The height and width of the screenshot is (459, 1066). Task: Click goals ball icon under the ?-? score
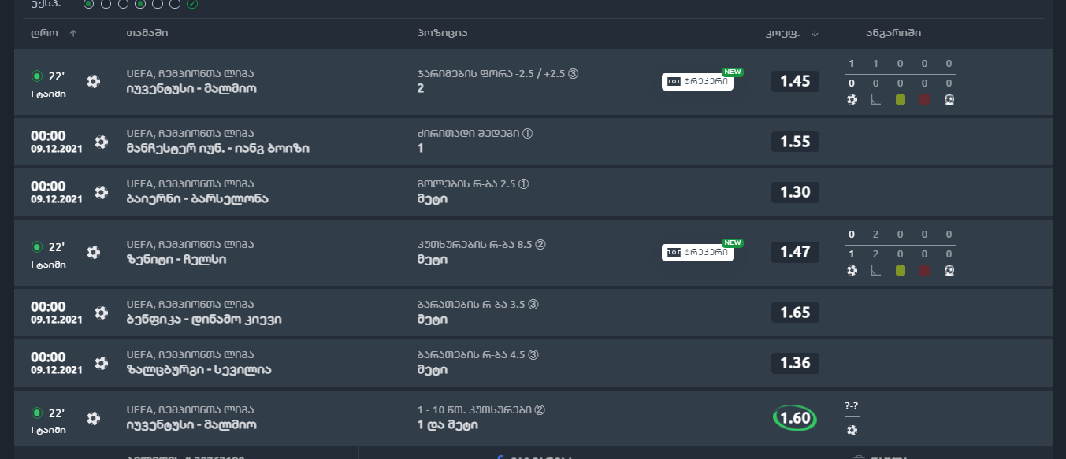tap(852, 430)
